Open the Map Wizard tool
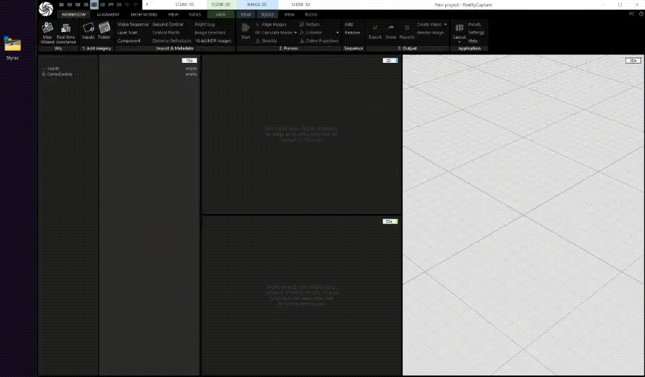Viewport: 645px width, 377px height. 48,32
